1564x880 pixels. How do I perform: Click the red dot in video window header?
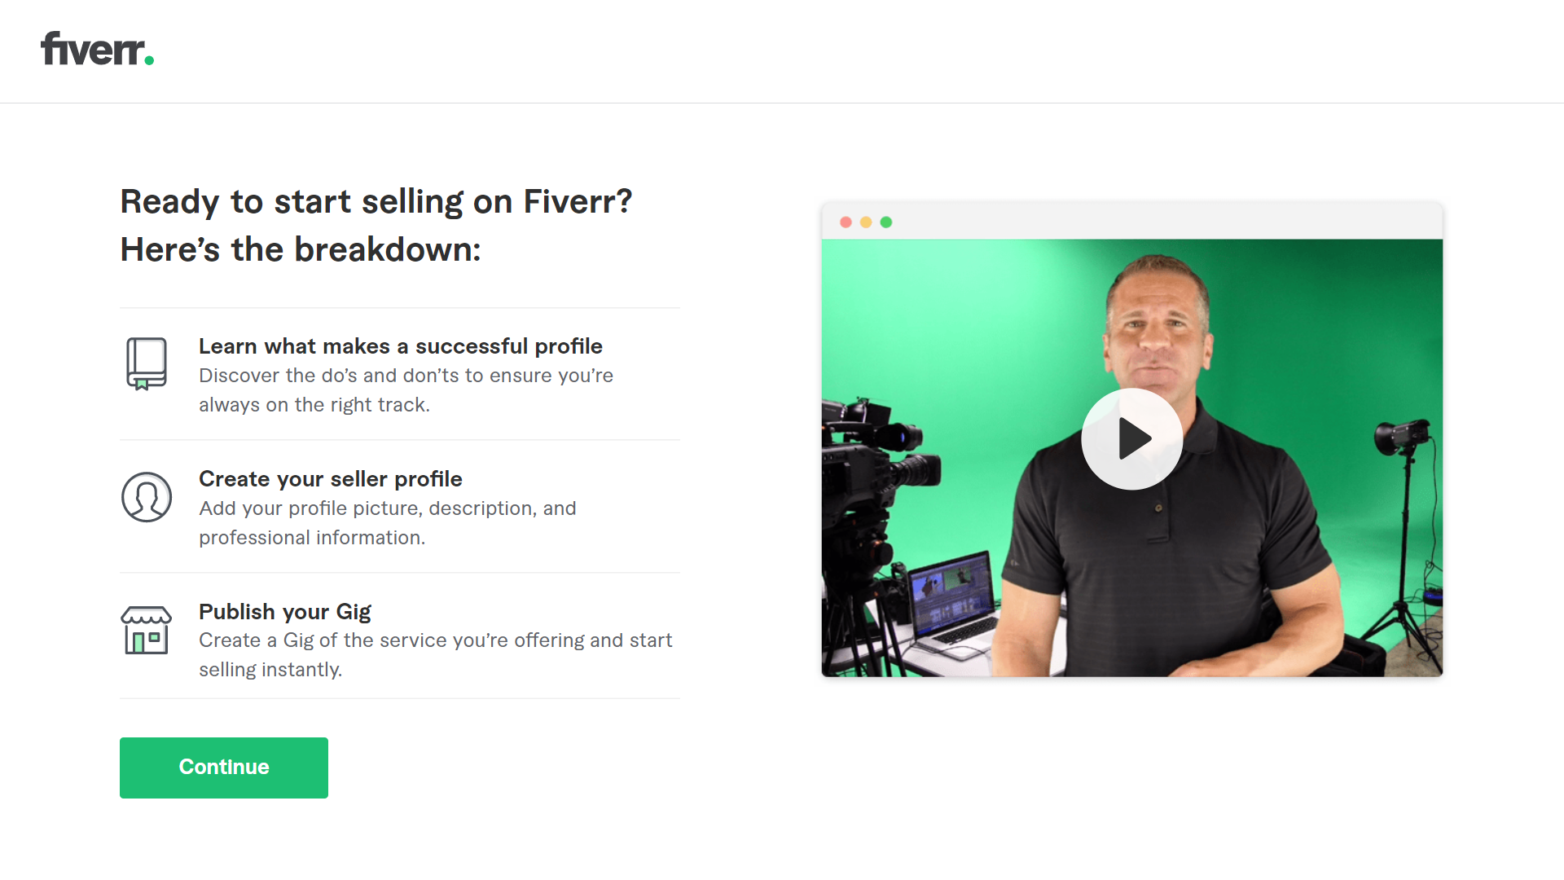846,222
